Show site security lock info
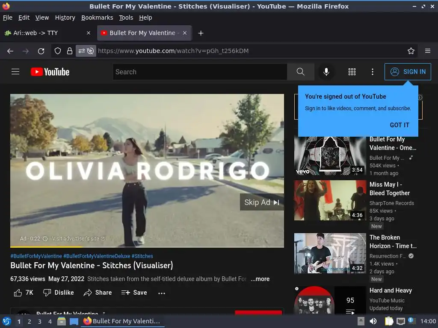This screenshot has width=438, height=328. (x=70, y=51)
